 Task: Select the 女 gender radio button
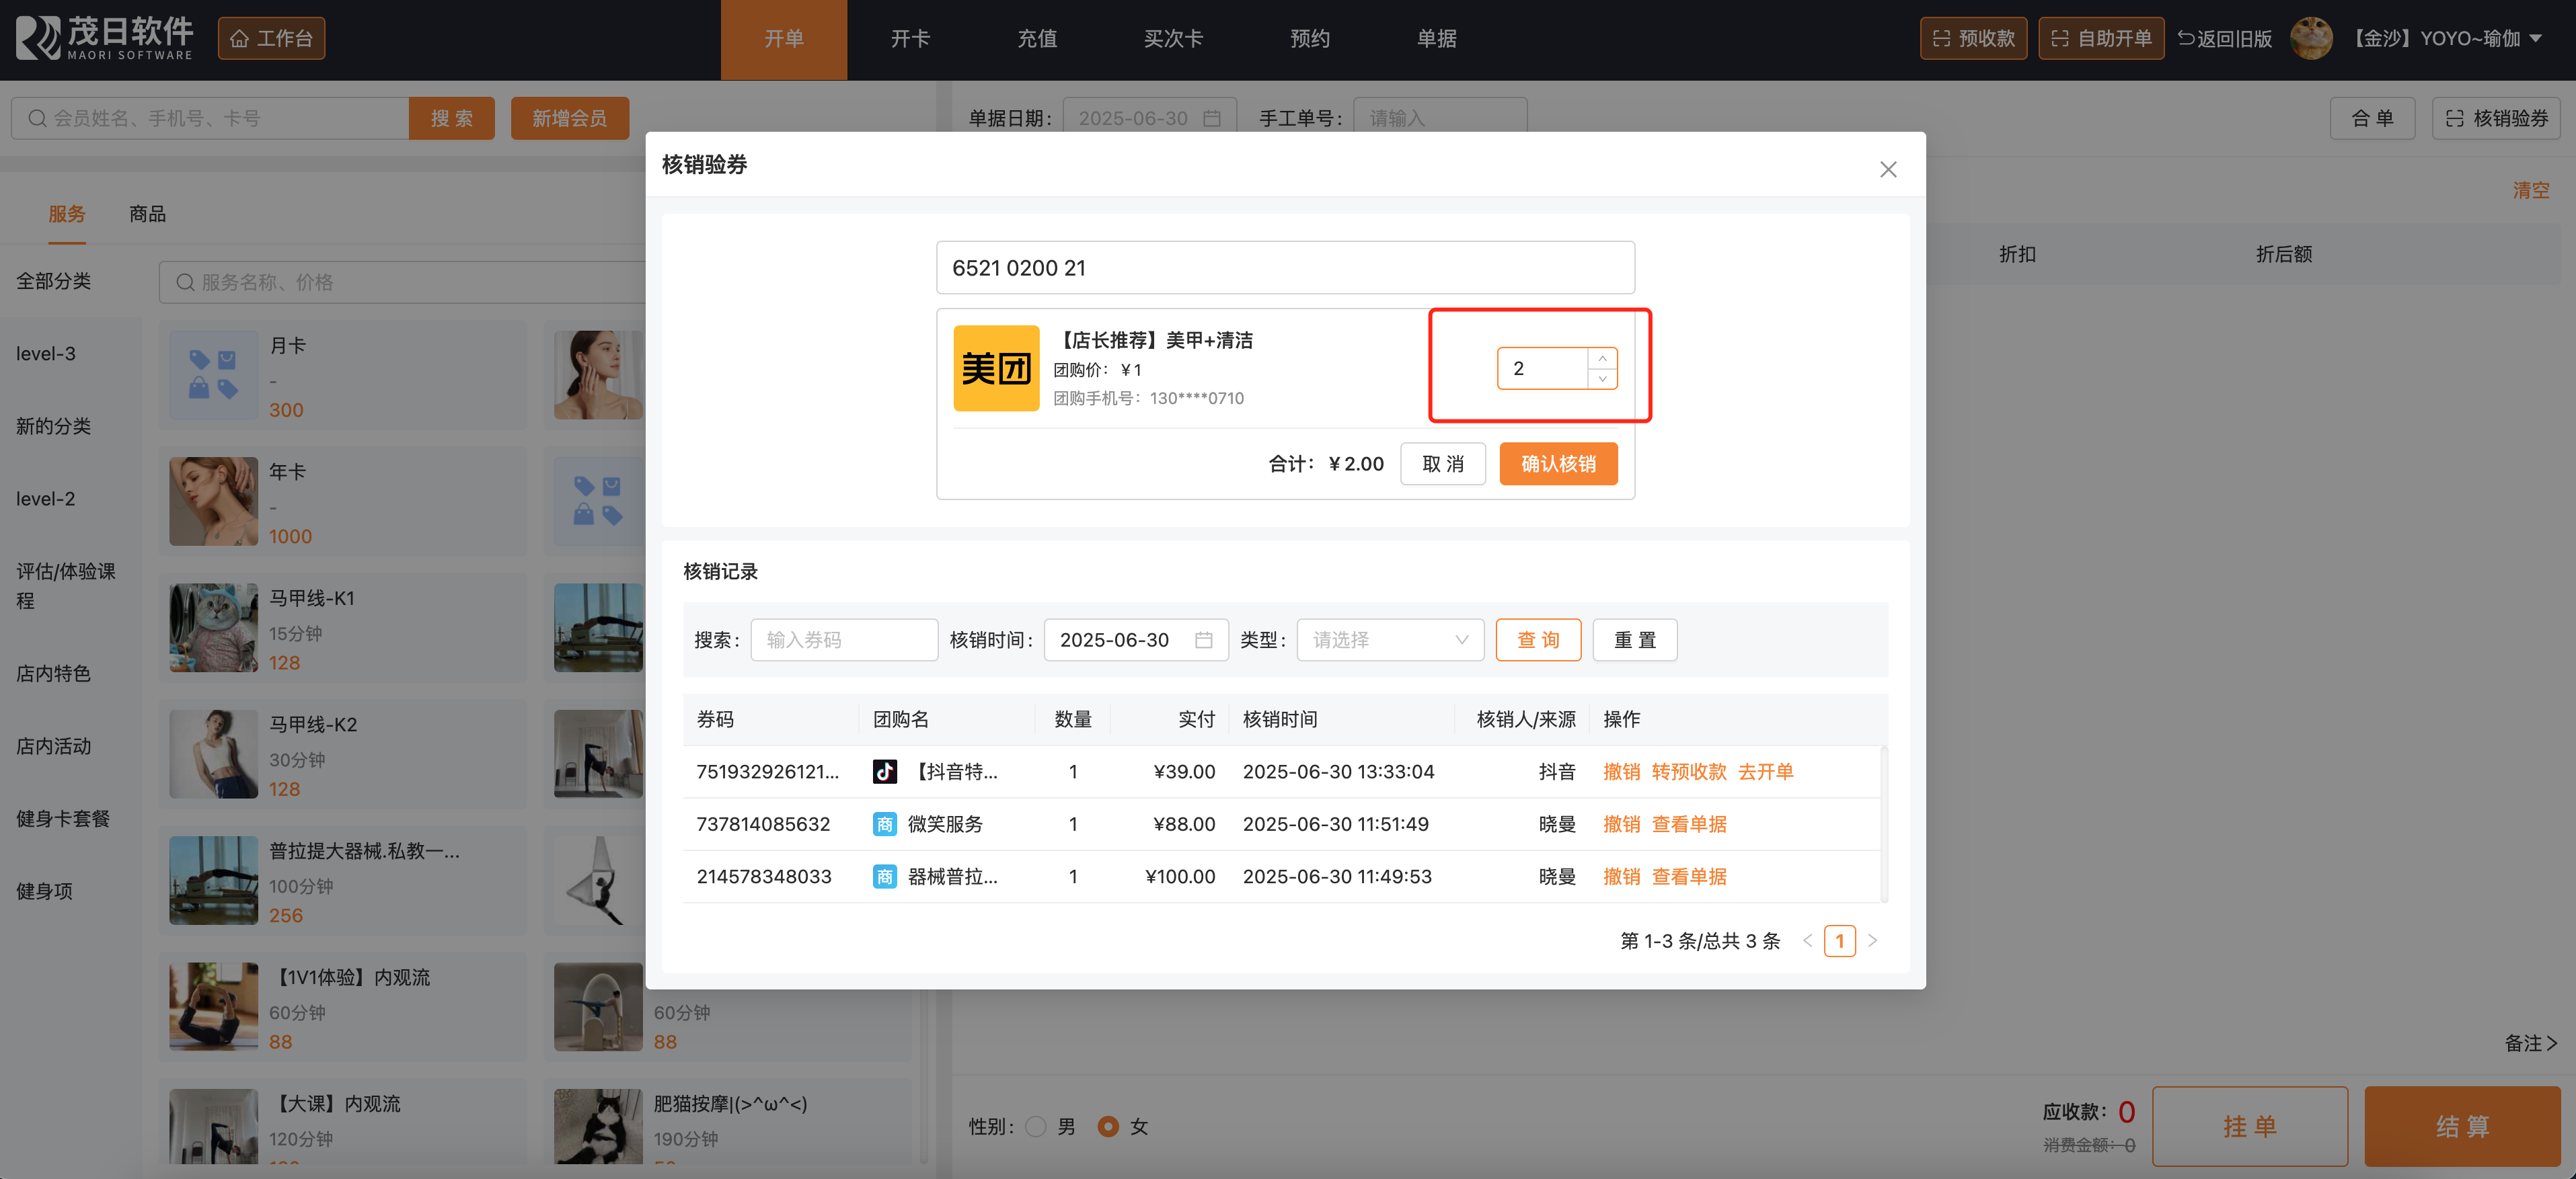click(x=1107, y=1126)
